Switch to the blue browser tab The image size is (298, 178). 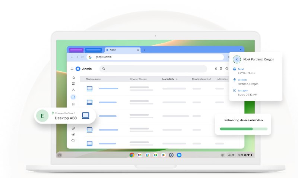[93, 50]
